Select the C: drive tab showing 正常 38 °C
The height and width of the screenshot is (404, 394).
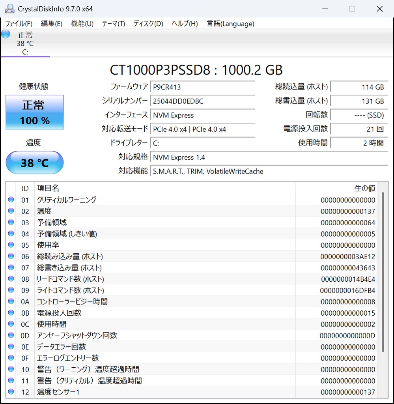tap(25, 43)
